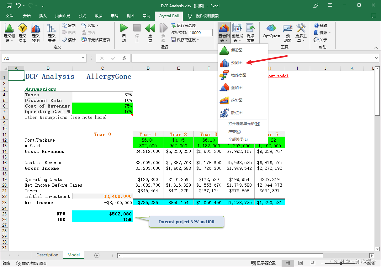Click the About (关于) item

tap(320, 40)
